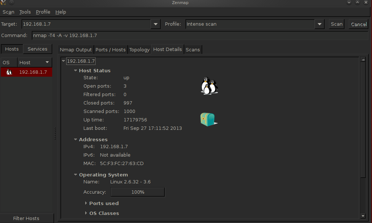This screenshot has height=223, width=372.
Task: Switch to the Topology tab
Action: [139, 50]
